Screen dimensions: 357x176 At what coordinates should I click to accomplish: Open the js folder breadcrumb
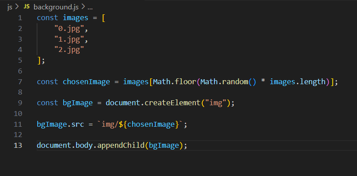tap(10, 7)
